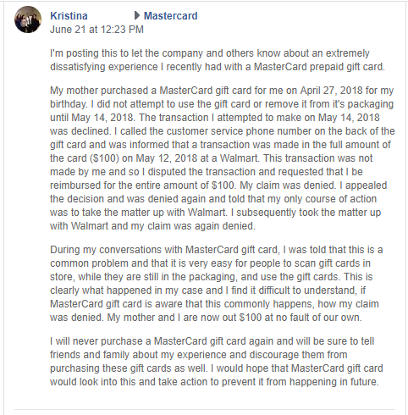Click the date April 27, 2018 in text

pos(331,91)
